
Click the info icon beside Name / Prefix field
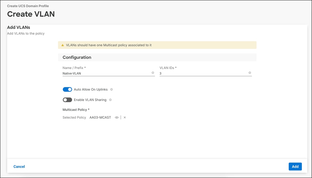coord(153,73)
